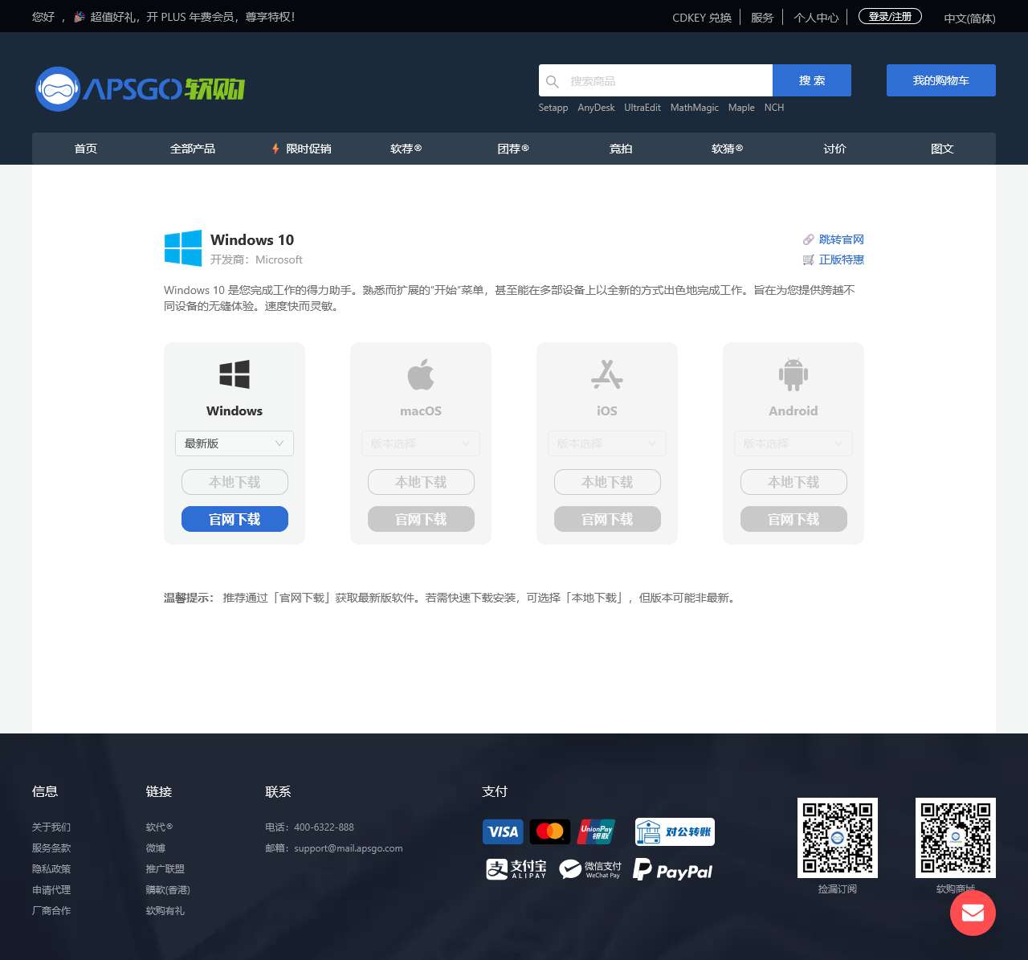
Task: Click the chain icon beside 跳转官网
Action: pyautogui.click(x=809, y=239)
